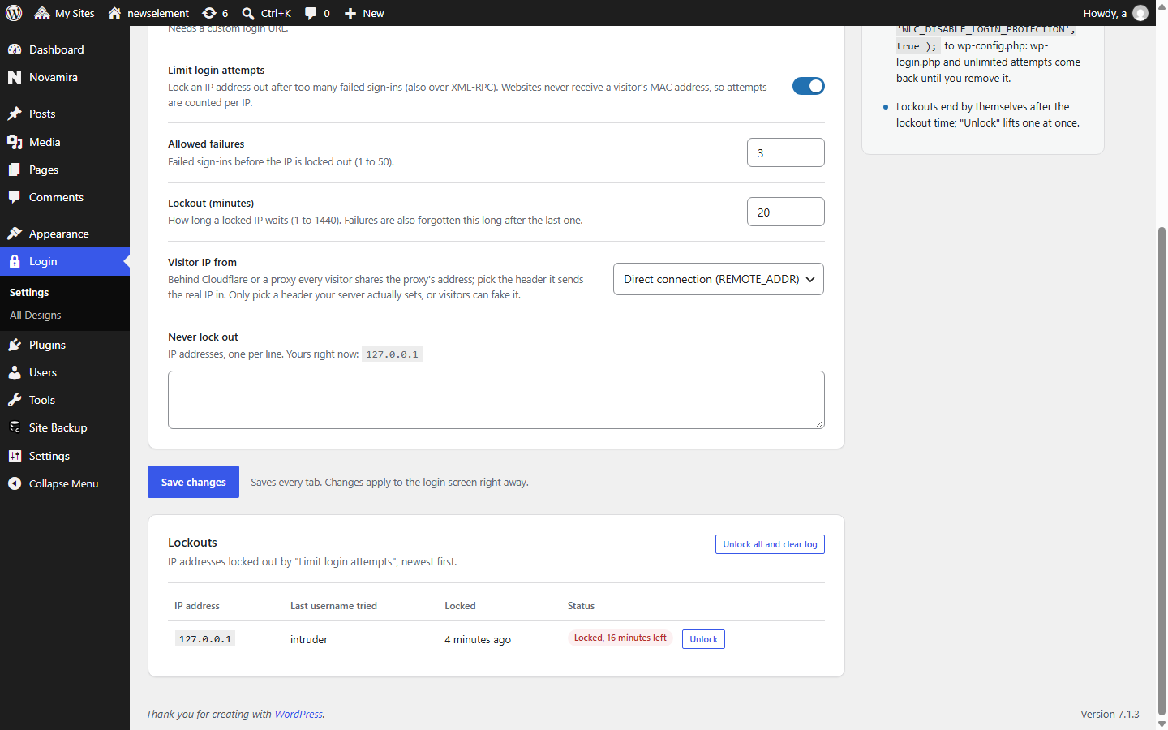Click the Lockout minutes field
1168x730 pixels.
[x=785, y=212]
